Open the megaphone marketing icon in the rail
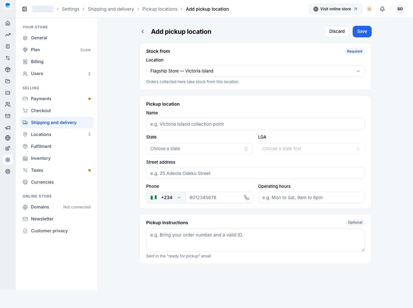413x308 pixels. [x=8, y=128]
